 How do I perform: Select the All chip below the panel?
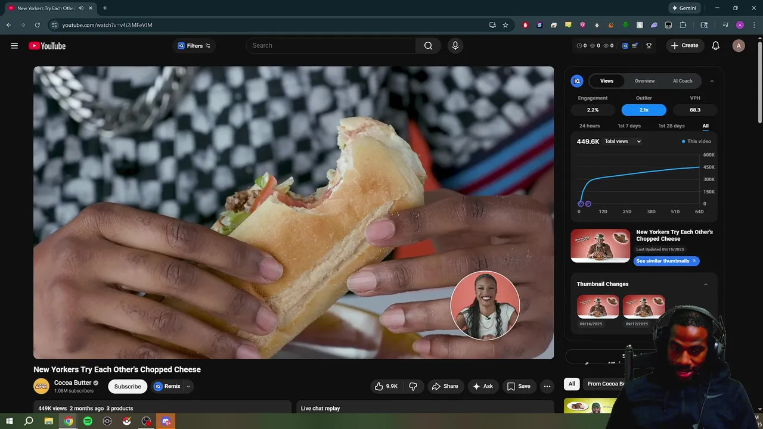(x=572, y=384)
